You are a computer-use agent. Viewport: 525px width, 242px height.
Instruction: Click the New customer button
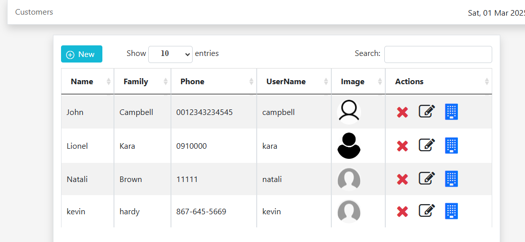click(81, 54)
